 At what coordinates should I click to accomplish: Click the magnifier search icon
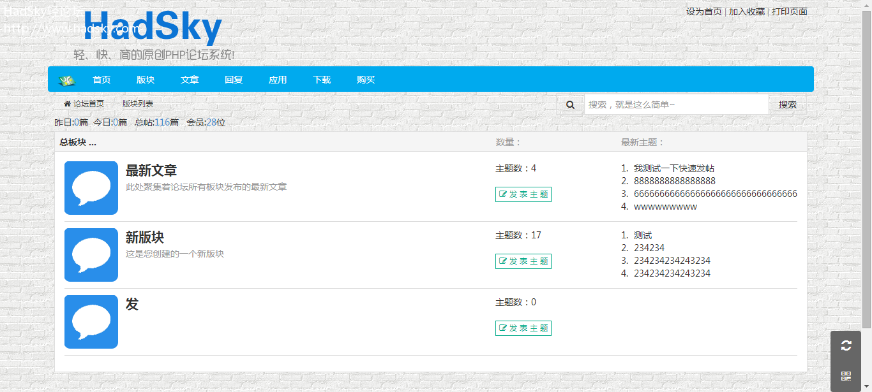571,105
